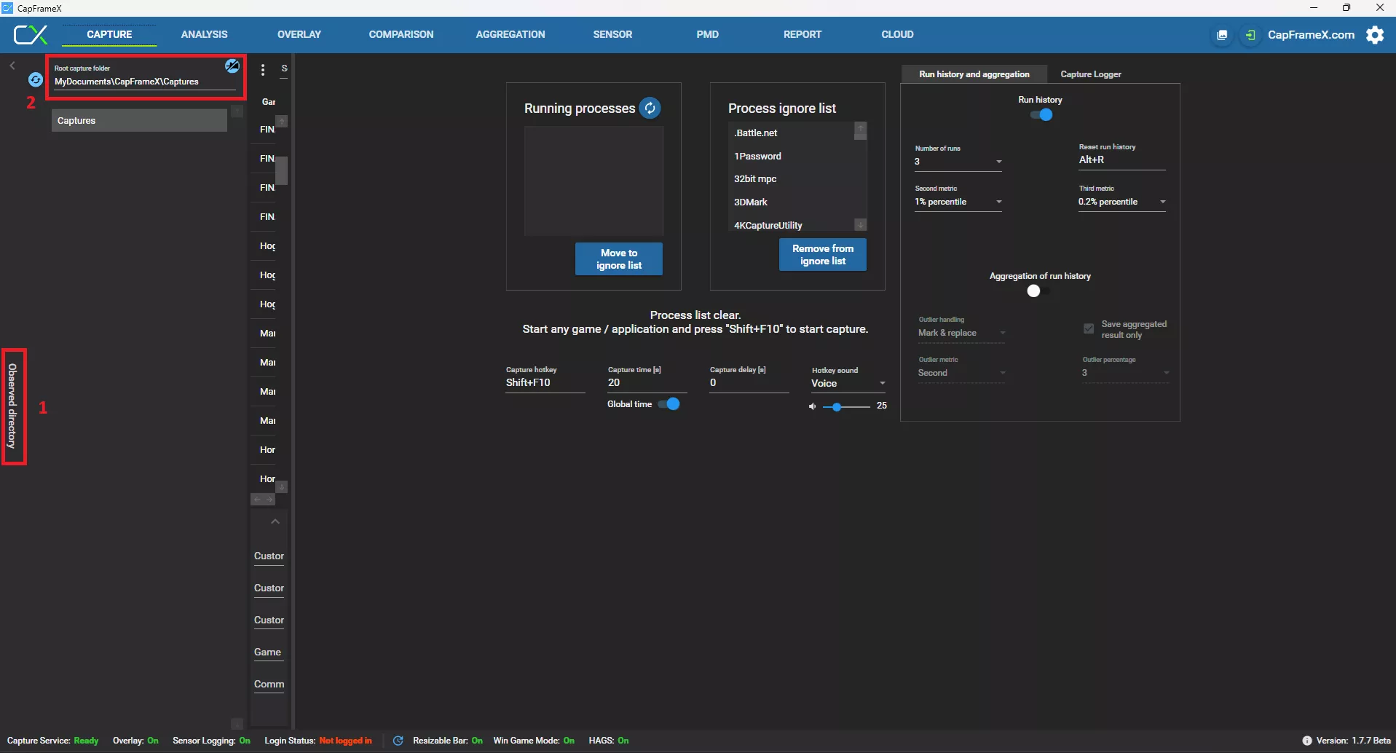1396x753 pixels.
Task: Refresh the running processes list
Action: pyautogui.click(x=650, y=109)
